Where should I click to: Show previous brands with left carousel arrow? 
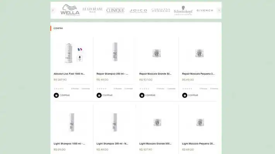coord(53,10)
